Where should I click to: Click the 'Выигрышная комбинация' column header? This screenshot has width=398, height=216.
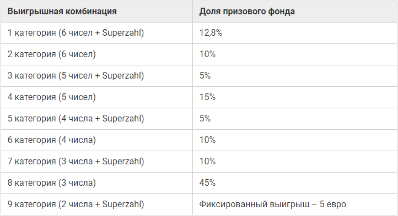96,12
